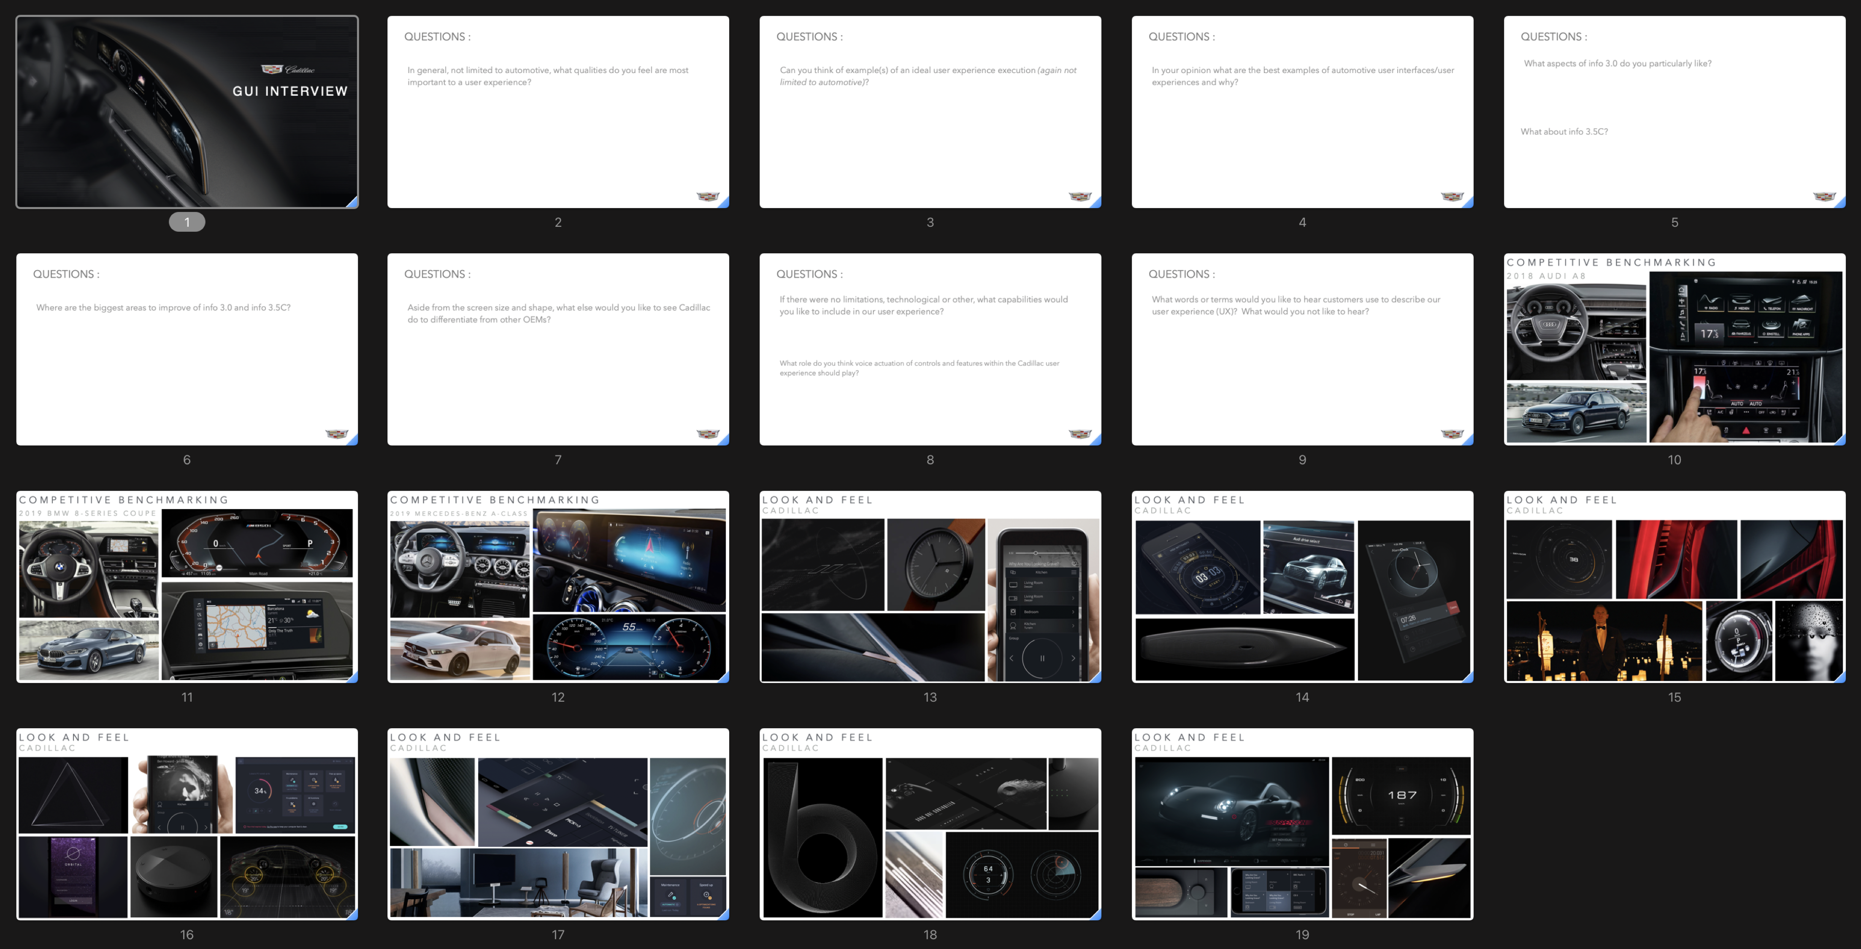The image size is (1861, 949).
Task: Select slide 4 about best automotive interfaces
Action: (x=1302, y=112)
